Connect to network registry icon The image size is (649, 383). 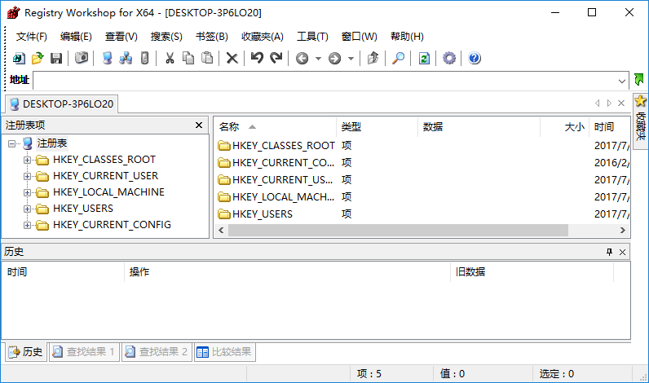[126, 59]
